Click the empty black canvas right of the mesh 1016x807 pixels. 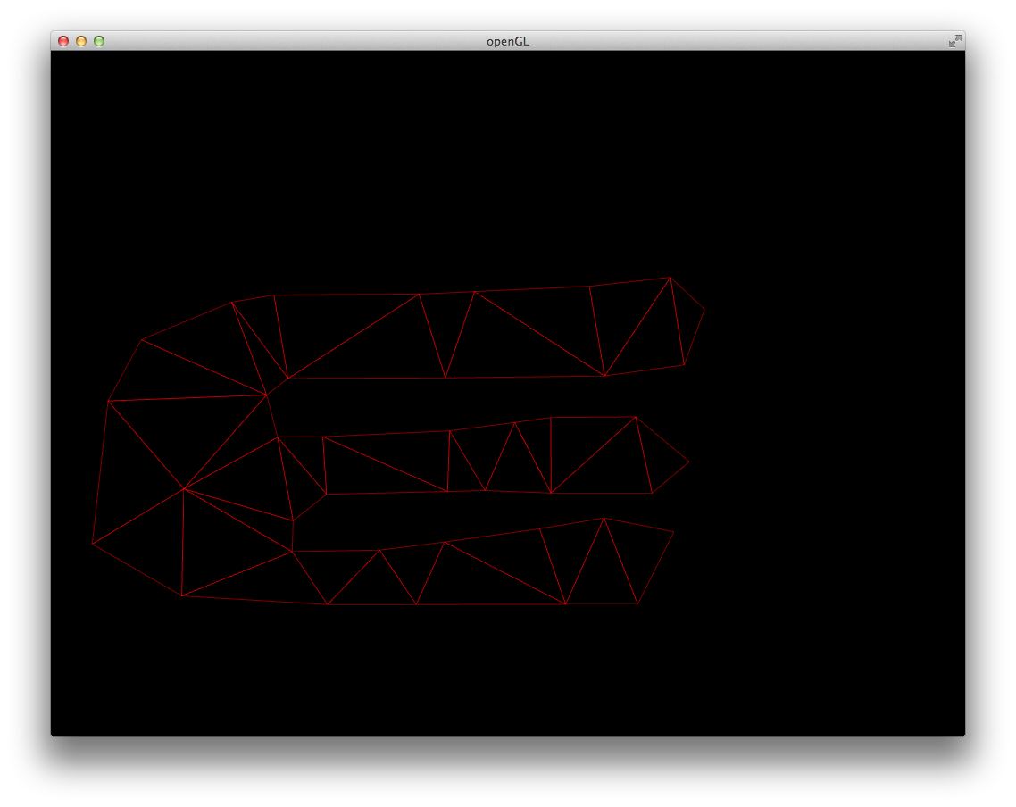click(830, 446)
